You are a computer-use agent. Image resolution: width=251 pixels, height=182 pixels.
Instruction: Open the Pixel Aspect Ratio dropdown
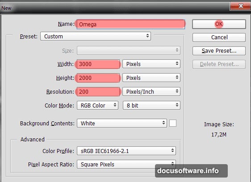126,164
